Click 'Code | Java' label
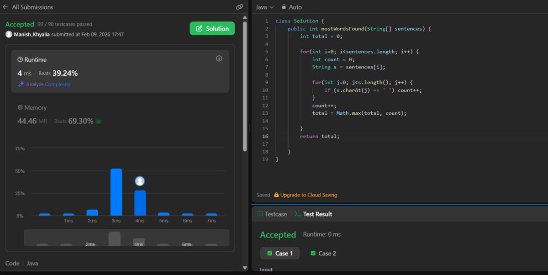 22,263
